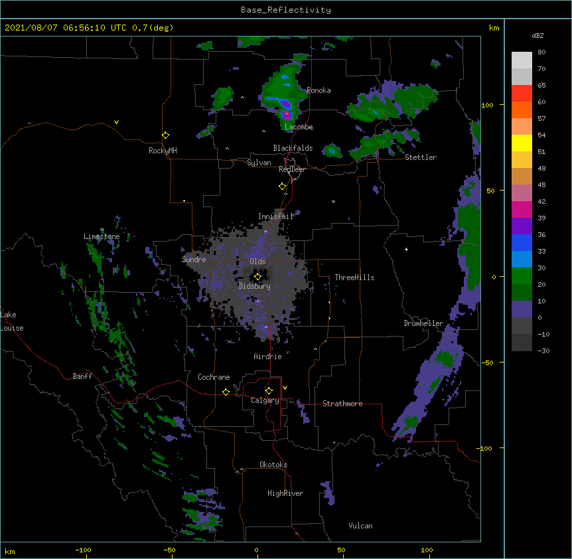The height and width of the screenshot is (559, 572).
Task: Select the km unit label at bottom left
Action: (10, 552)
